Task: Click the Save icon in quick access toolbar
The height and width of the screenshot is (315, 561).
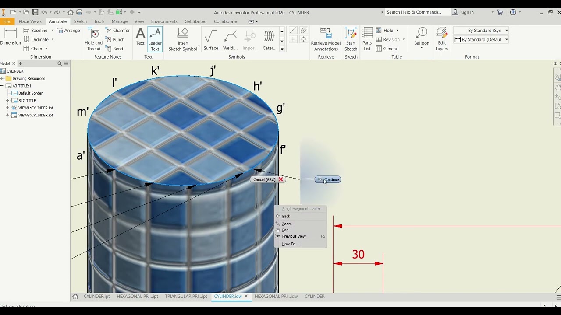Action: [x=35, y=12]
